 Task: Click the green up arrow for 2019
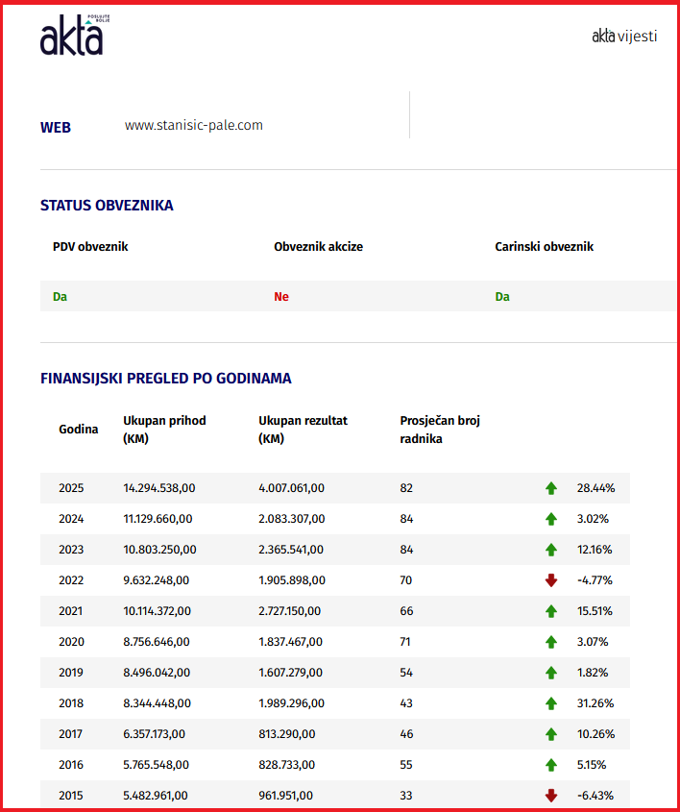(x=551, y=673)
